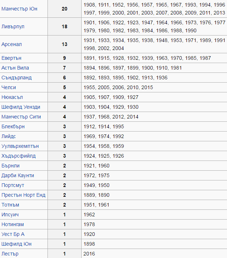Click the Блекбърн link
Viewport: 227px width, 258px height.
click(13, 126)
